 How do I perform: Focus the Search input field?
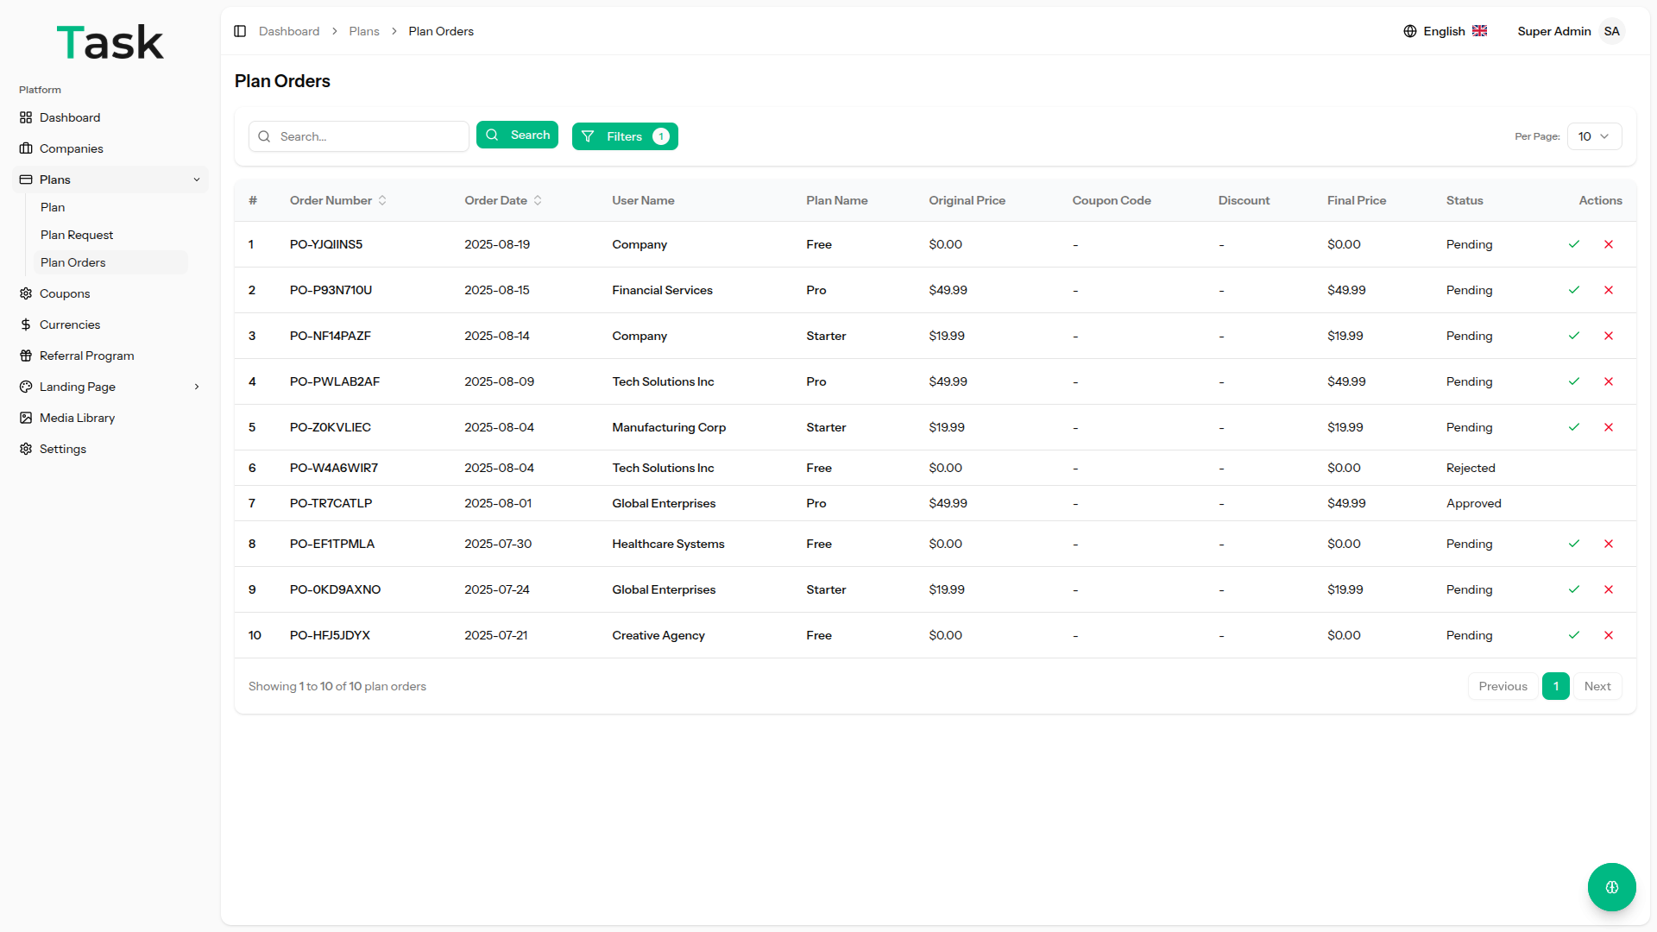pos(369,136)
